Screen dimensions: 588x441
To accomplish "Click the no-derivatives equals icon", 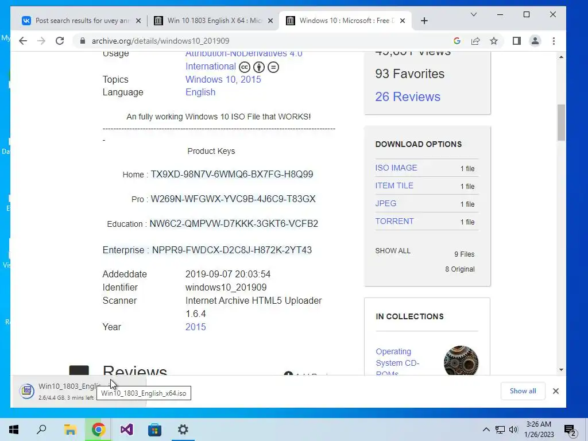I will [x=273, y=67].
